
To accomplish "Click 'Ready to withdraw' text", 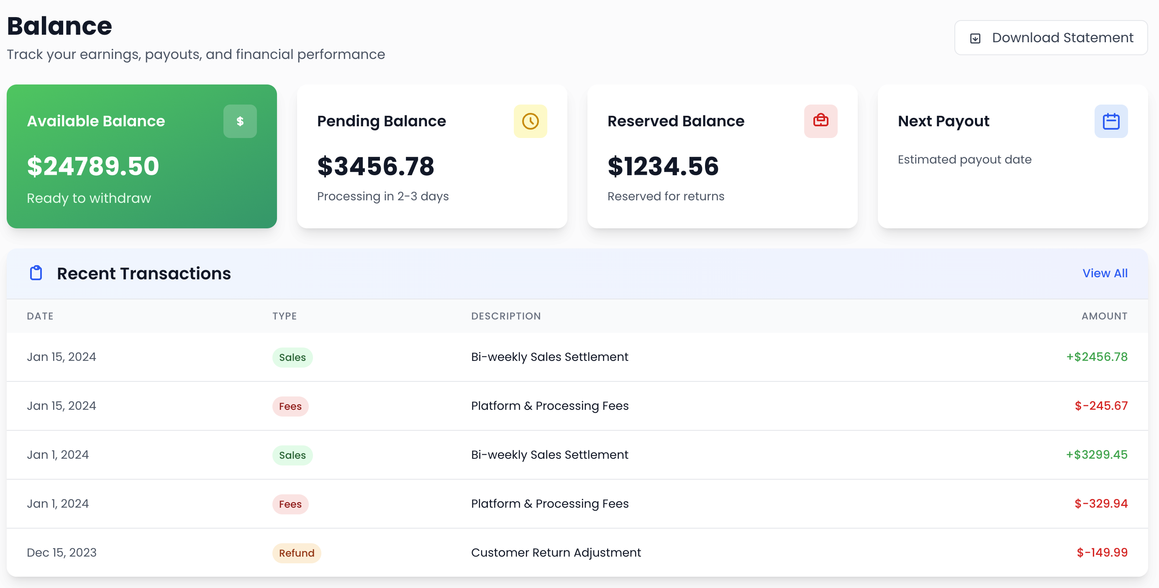I will (x=89, y=198).
